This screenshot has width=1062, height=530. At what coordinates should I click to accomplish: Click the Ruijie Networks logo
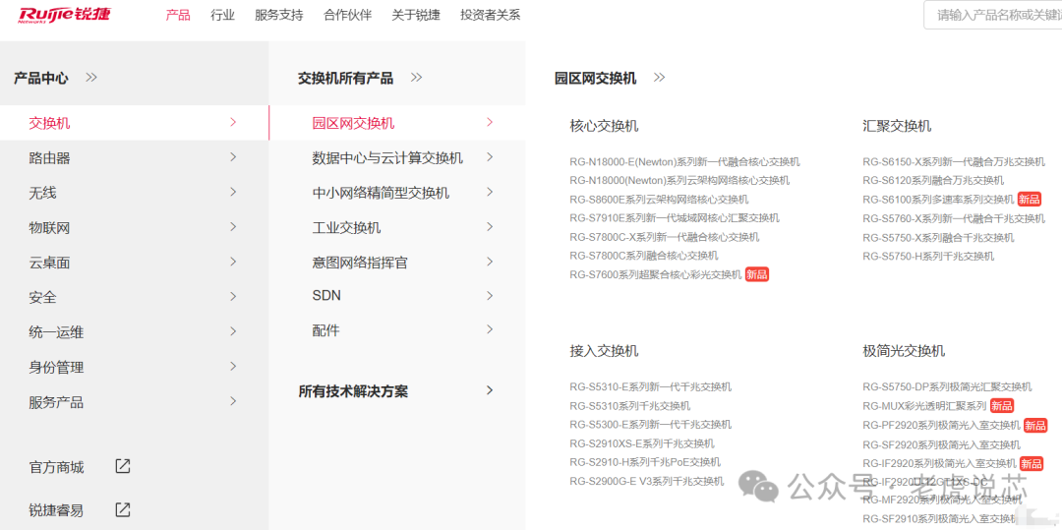pos(64,15)
